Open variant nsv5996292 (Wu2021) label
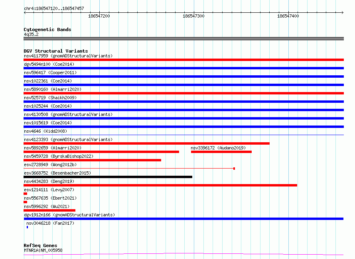355x259 pixels. pyautogui.click(x=47, y=206)
